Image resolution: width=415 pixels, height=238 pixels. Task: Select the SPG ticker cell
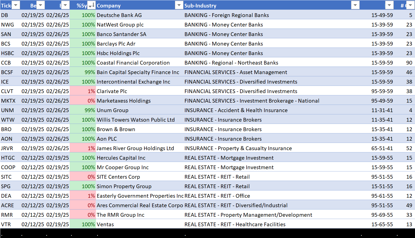(10, 186)
